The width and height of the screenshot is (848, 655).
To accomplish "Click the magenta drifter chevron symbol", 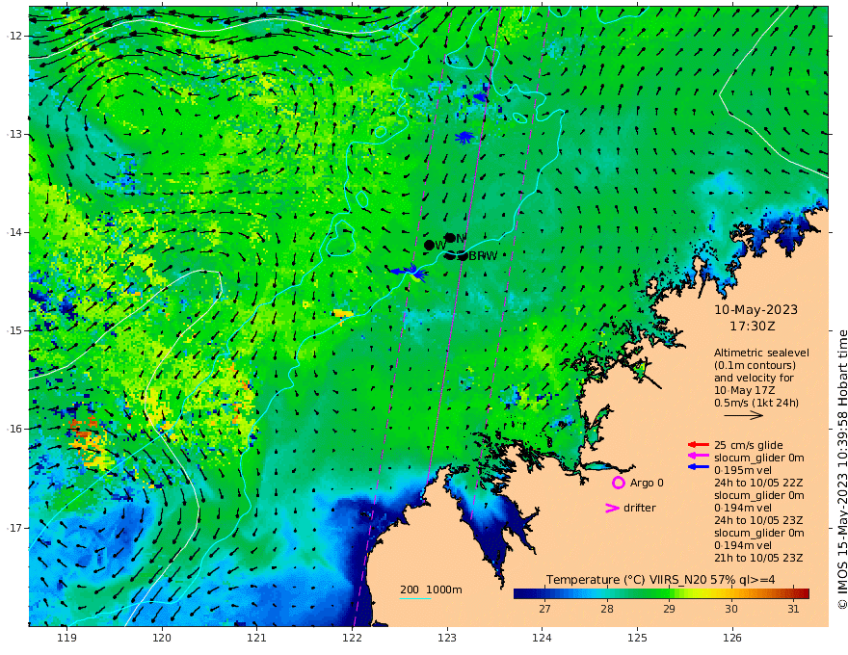I will [x=612, y=508].
